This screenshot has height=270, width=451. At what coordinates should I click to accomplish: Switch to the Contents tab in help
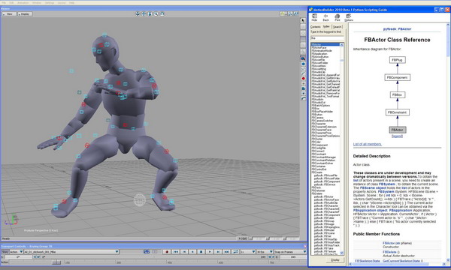316,26
